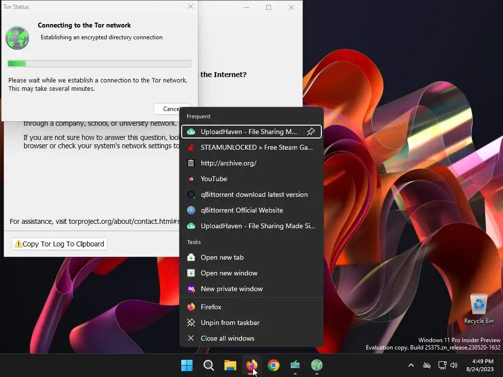Click the X icon beside Close all windows
The image size is (503, 377).
(191, 338)
